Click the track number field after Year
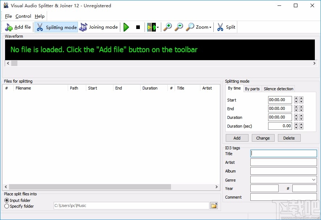This screenshot has width=321, height=220. [x=305, y=188]
